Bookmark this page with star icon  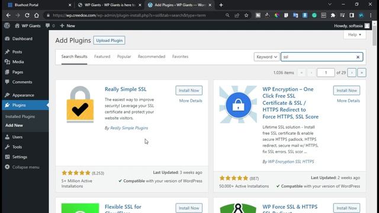pos(246,15)
